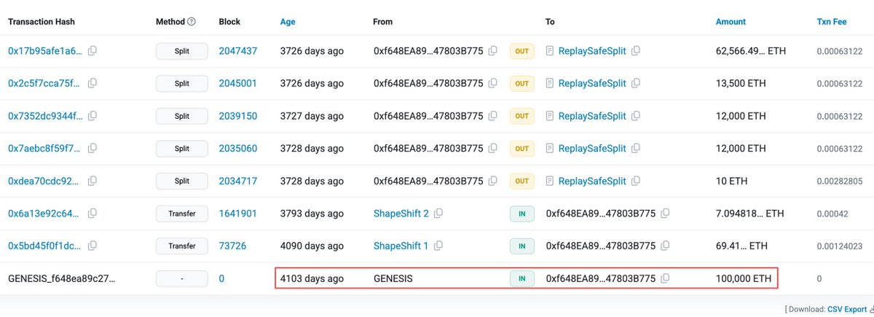Click OUT badge in block 2047437 row
The width and height of the screenshot is (874, 317).
pos(521,51)
